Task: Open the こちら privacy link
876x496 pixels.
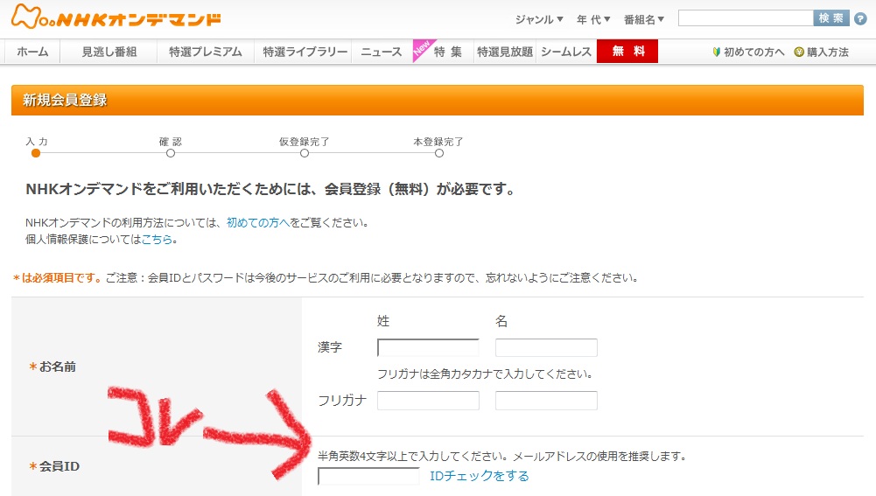Action: click(157, 239)
